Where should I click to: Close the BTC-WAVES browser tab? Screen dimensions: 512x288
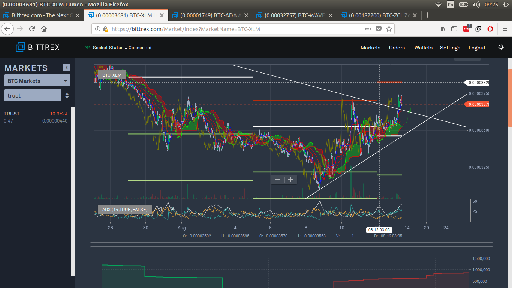331,15
